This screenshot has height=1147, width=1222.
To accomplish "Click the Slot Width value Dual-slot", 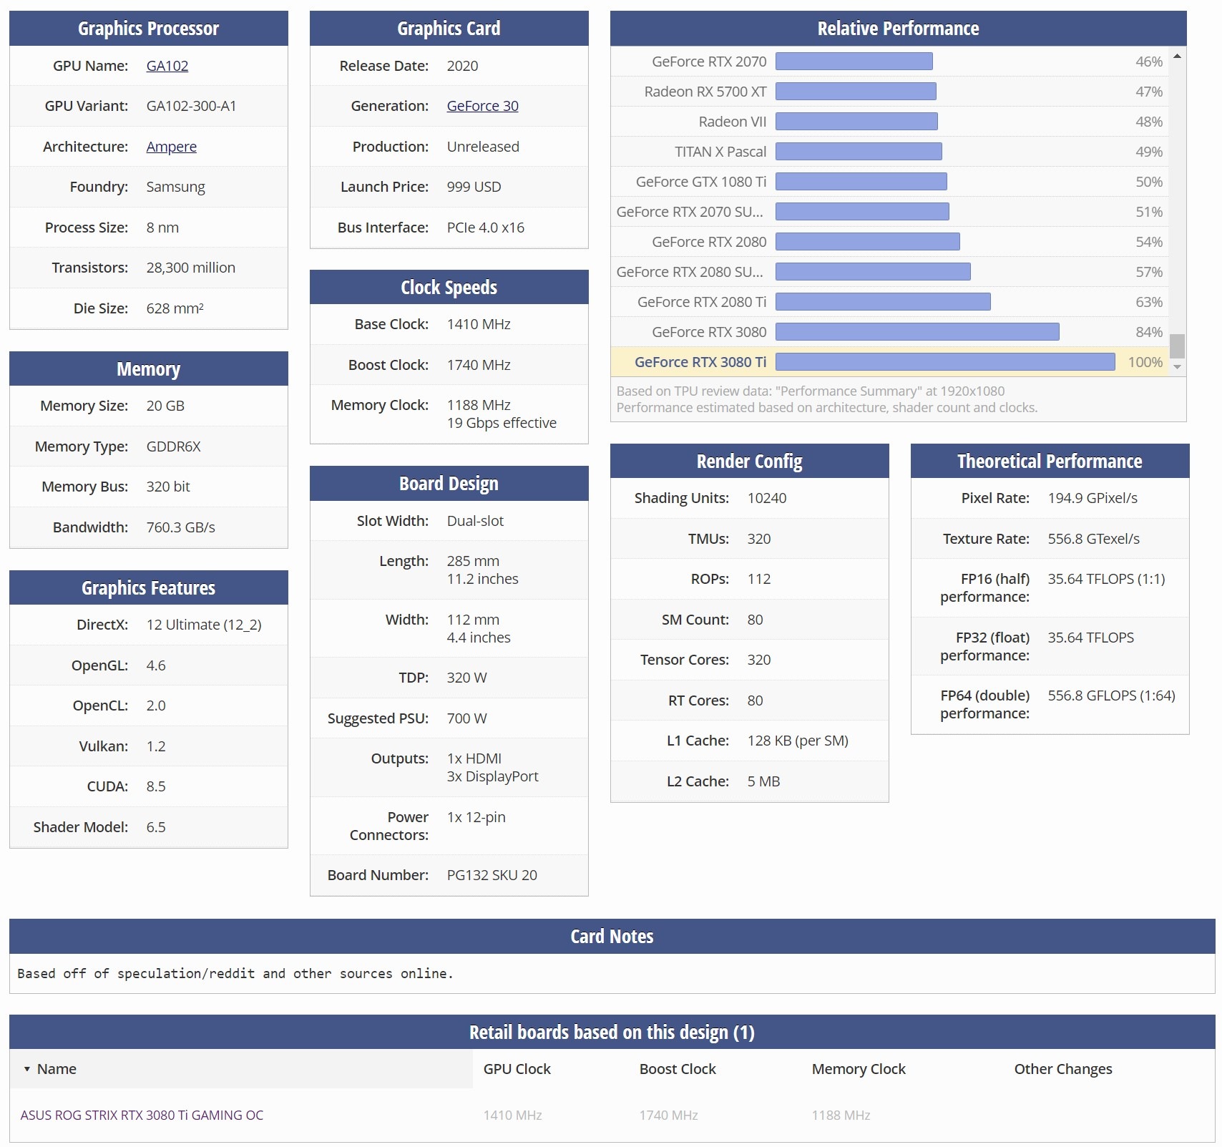I will [x=475, y=521].
